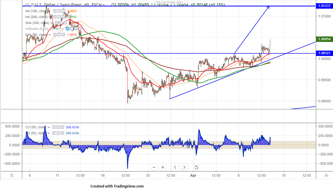
Task: Toggle visibility of MA (200, close)
Action: 55,17
